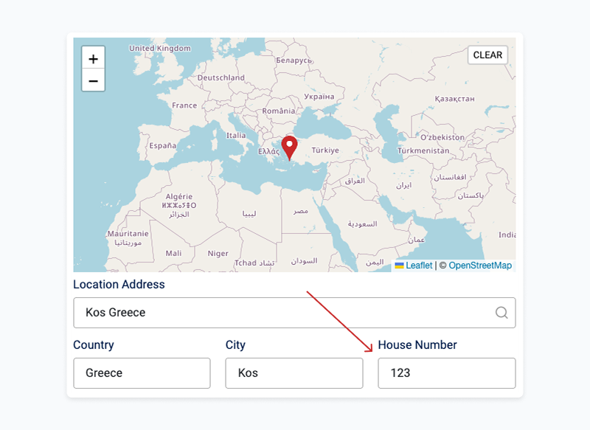Click the Ukrainian flag in the map attribution
This screenshot has height=430, width=590.
[x=398, y=266]
